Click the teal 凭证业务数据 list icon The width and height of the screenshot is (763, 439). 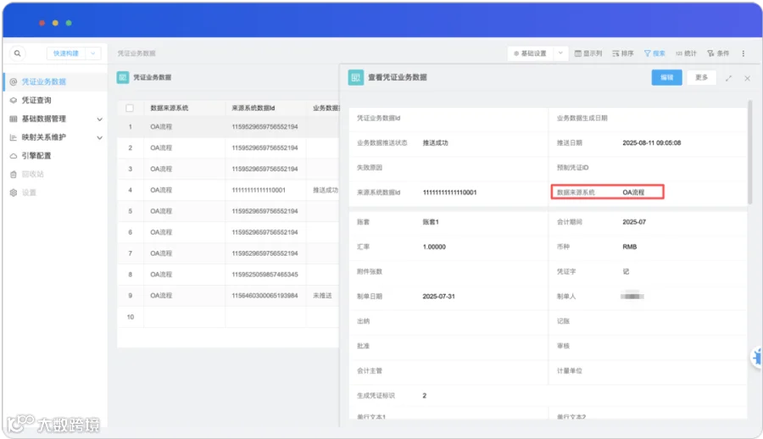coord(123,77)
